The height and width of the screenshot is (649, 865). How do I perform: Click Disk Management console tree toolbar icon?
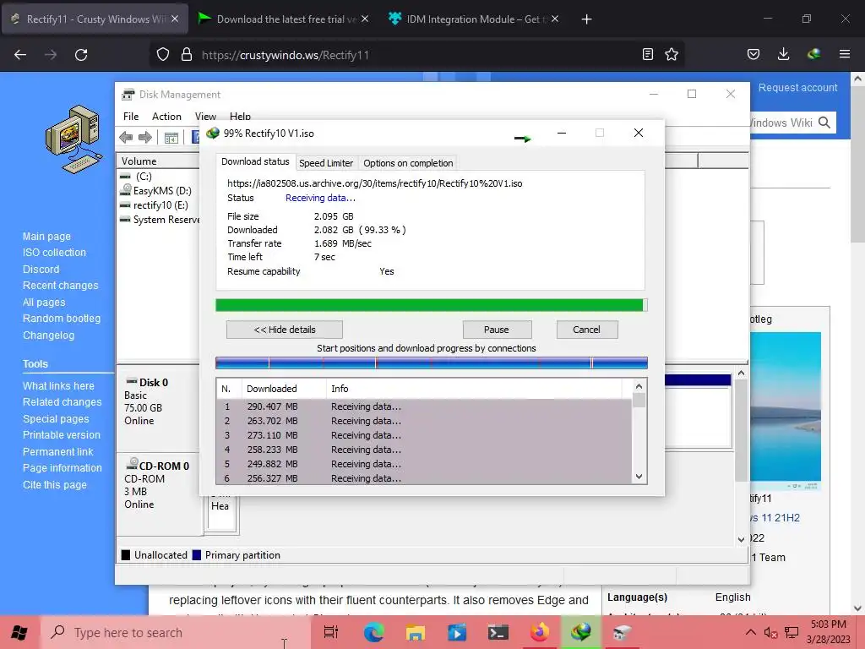click(171, 138)
